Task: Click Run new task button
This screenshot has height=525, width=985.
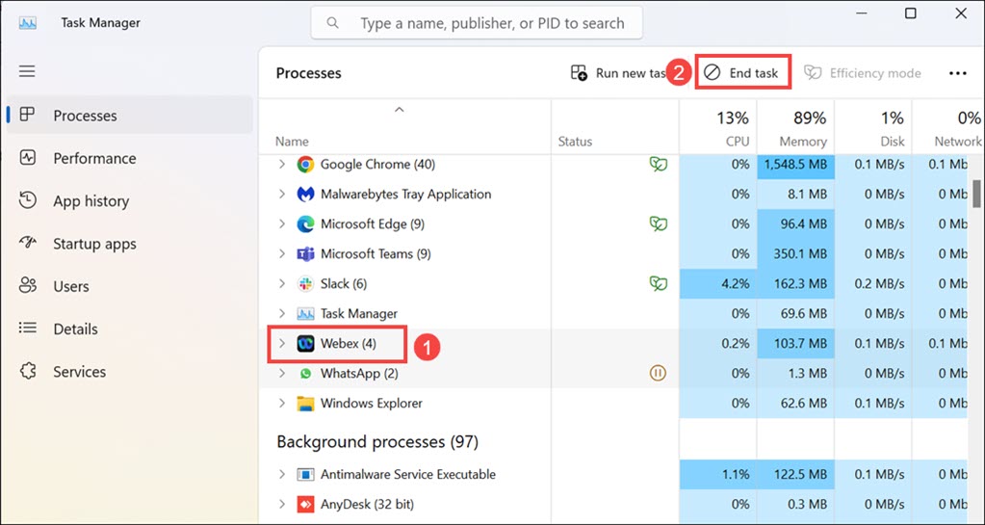Action: tap(618, 73)
